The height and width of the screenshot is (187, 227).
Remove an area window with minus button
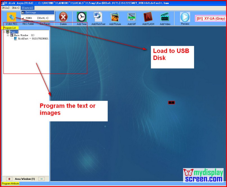pos(41,179)
